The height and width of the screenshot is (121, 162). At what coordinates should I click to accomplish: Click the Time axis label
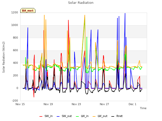point(143,108)
